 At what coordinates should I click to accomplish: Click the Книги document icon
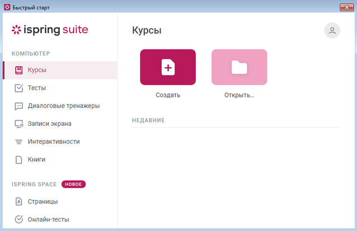coord(18,159)
